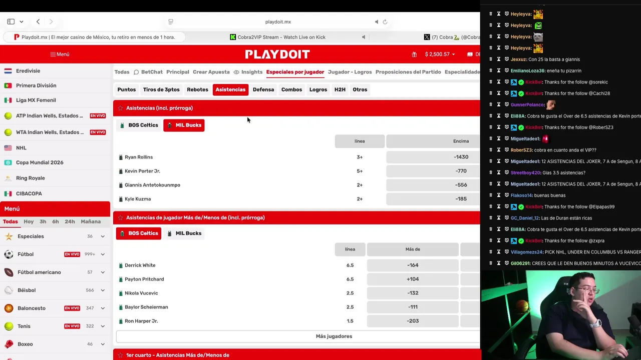The image size is (641, 360).
Task: Delete the Jexxuz chat message with the trash icon
Action: pos(490,59)
